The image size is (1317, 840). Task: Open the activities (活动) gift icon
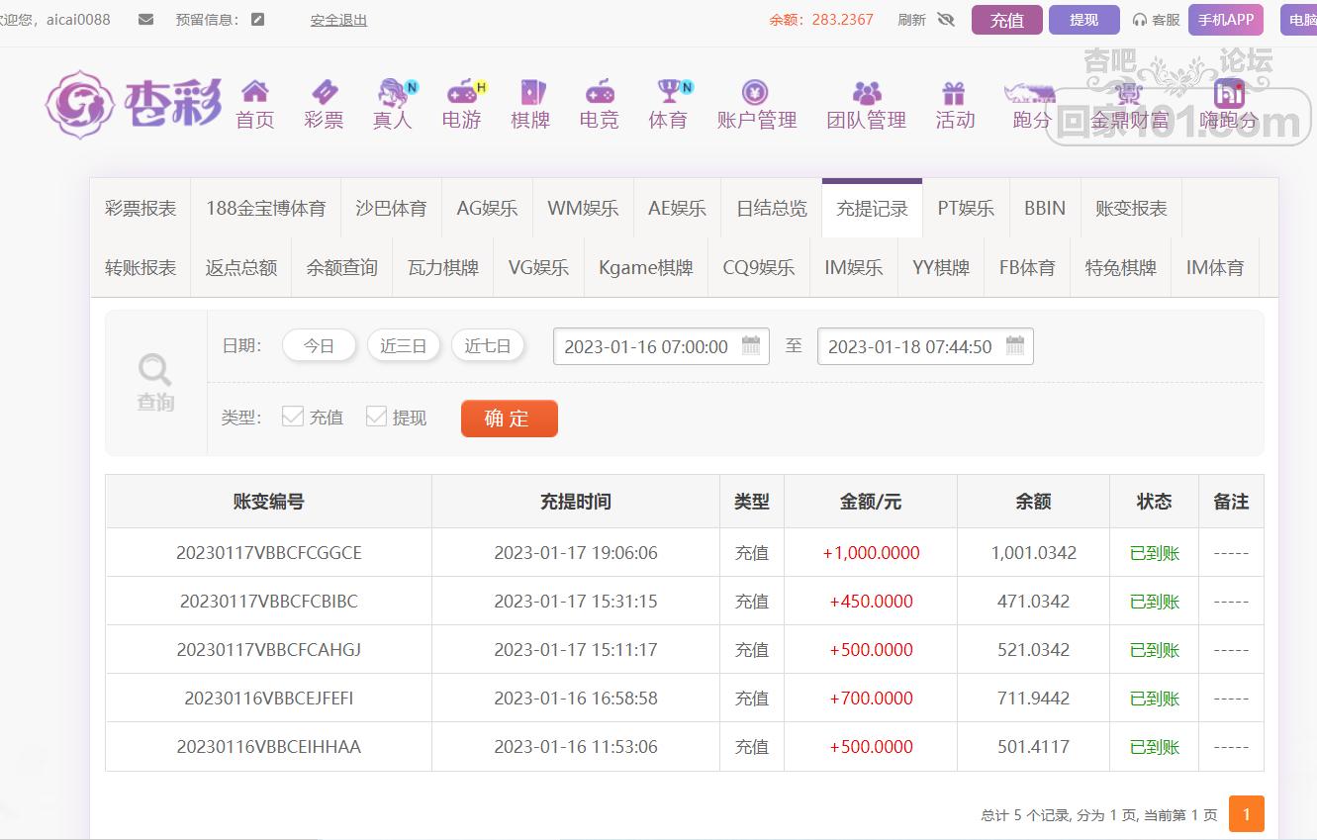(x=954, y=93)
